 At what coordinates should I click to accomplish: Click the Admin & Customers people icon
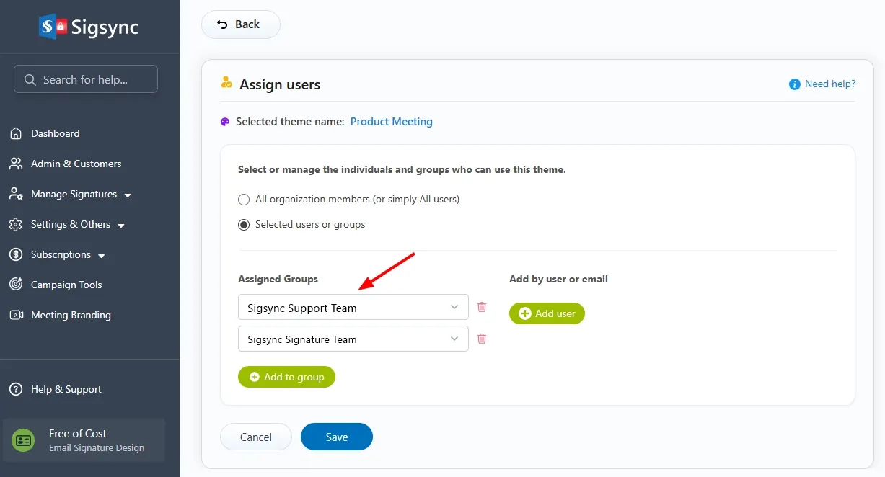16,164
